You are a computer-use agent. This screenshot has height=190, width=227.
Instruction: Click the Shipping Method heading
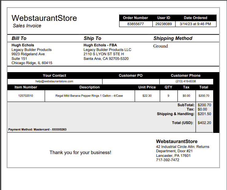point(173,38)
